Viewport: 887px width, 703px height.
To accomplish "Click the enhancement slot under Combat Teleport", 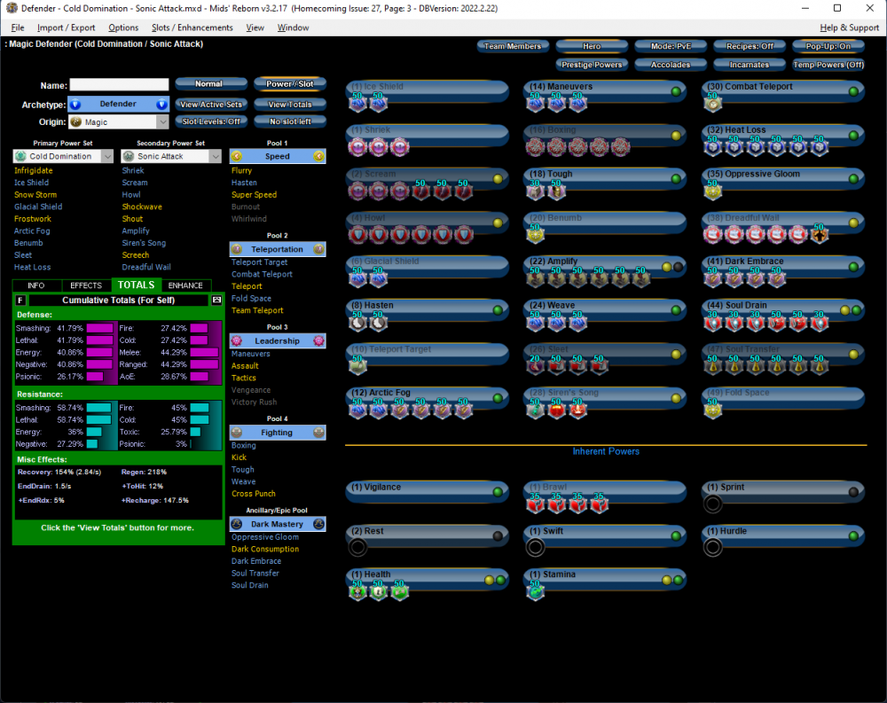I will [713, 104].
